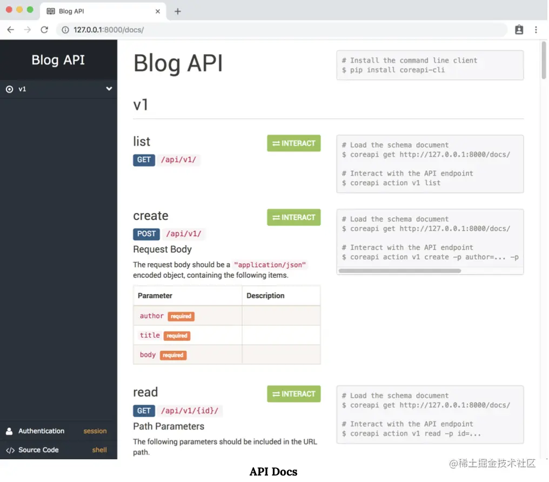The width and height of the screenshot is (549, 482).
Task: Click the book favicon on Blog API tab
Action: pos(51,11)
